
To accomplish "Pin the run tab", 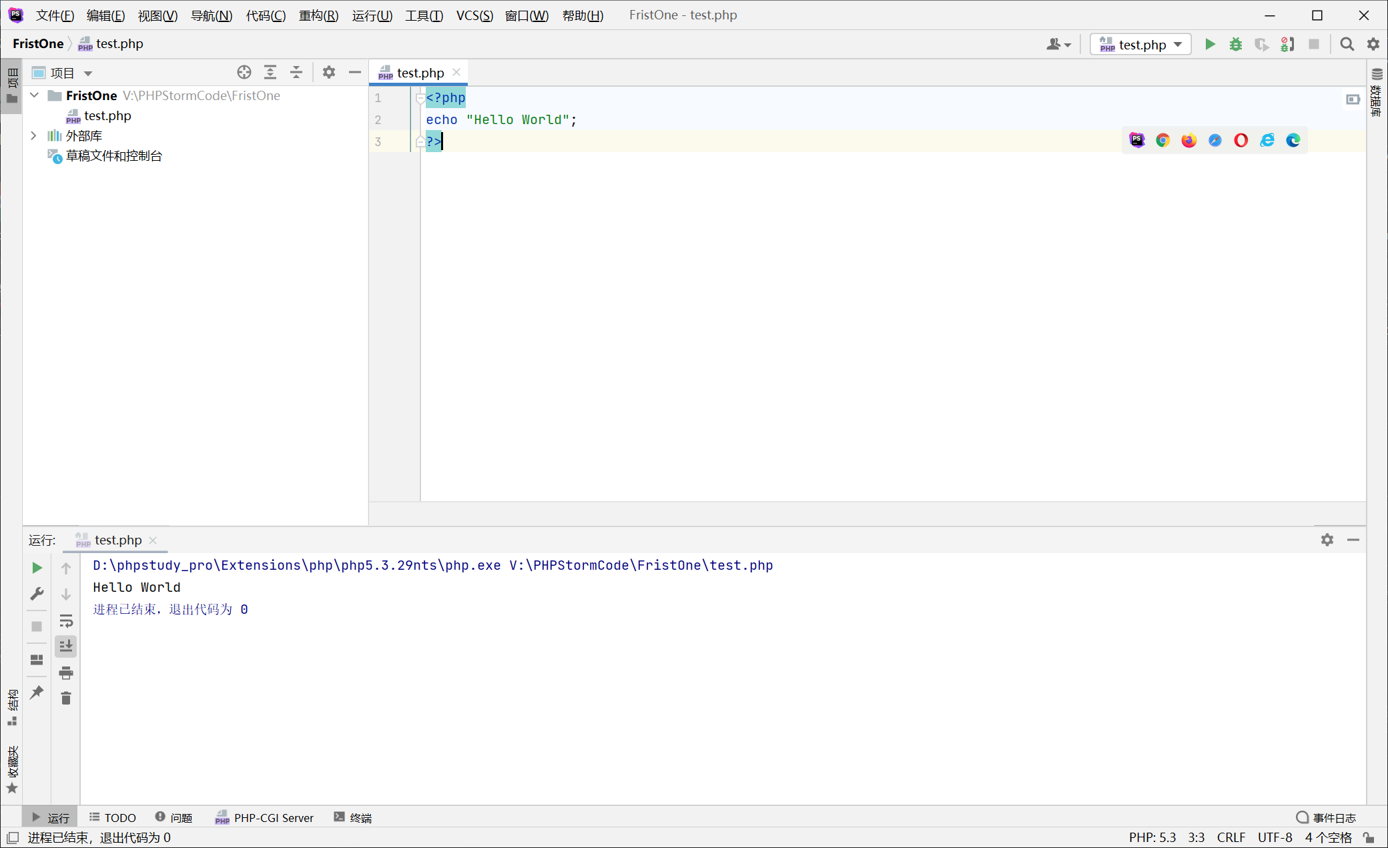I will point(37,692).
